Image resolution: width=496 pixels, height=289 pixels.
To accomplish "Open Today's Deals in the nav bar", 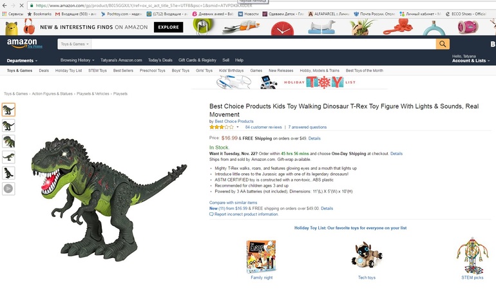I will tap(160, 60).
